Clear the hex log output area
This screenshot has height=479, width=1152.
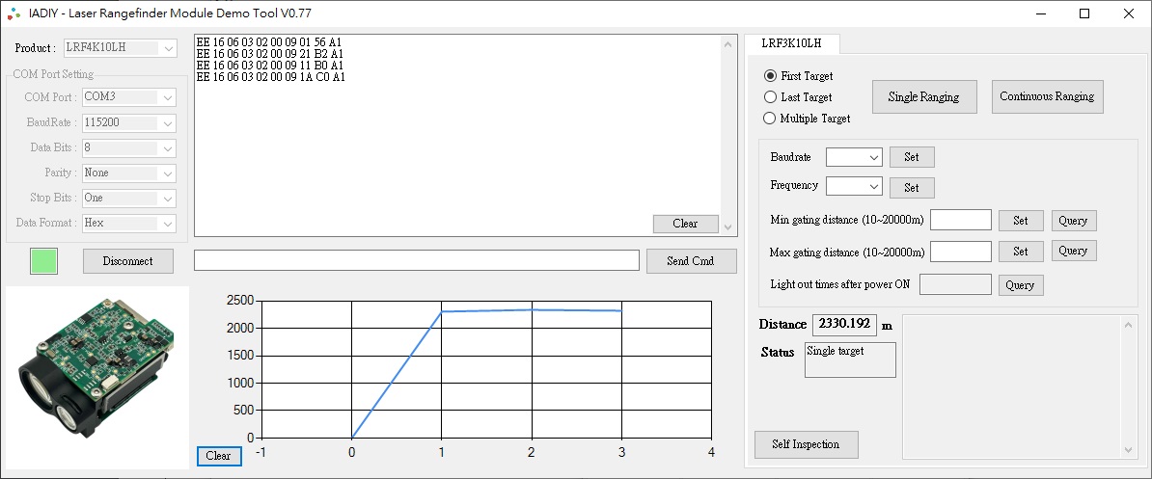tap(685, 224)
